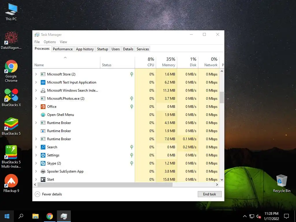This screenshot has width=296, height=222.
Task: Sort by the Disk column header
Action: [188, 62]
